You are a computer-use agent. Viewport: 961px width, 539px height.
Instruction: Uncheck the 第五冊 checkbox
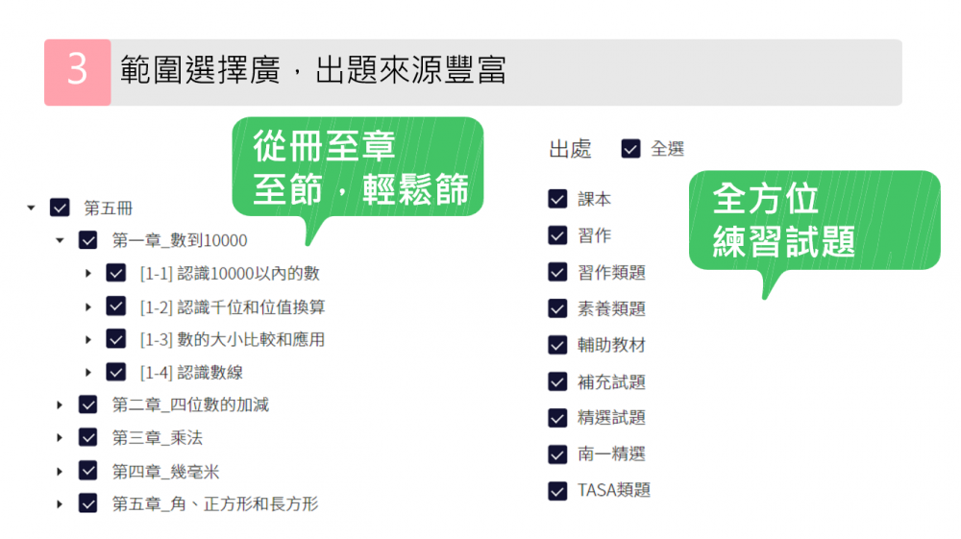coord(60,208)
